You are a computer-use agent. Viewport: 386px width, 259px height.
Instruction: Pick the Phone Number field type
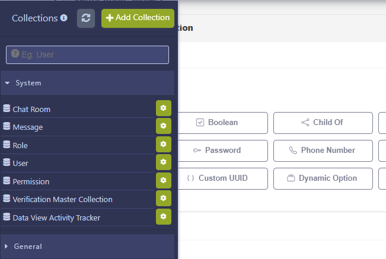[323, 151]
